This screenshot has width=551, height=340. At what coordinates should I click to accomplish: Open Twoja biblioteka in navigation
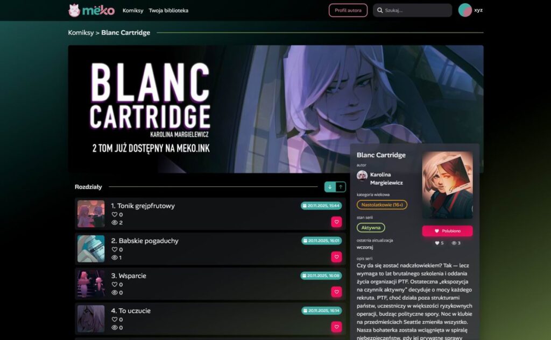coord(168,11)
